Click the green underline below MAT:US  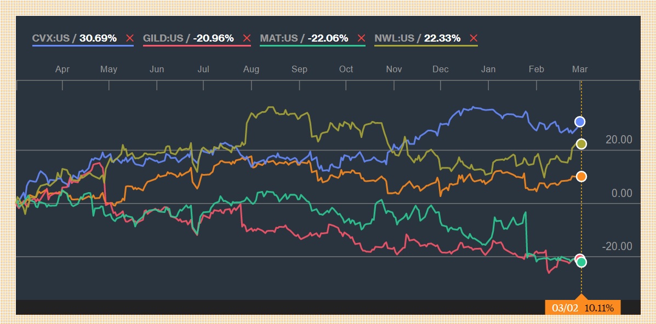[312, 45]
